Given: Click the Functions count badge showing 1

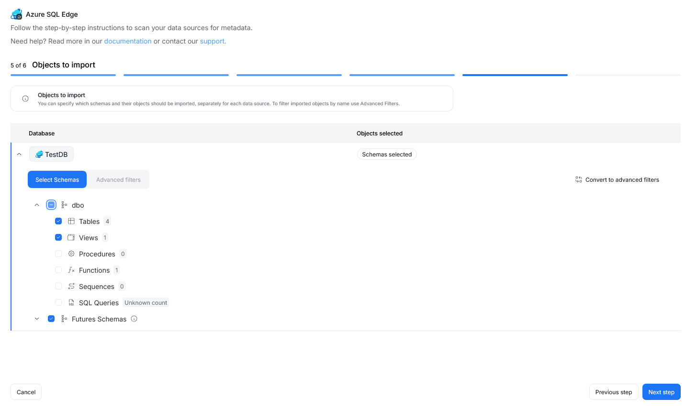Looking at the screenshot, I should [116, 270].
